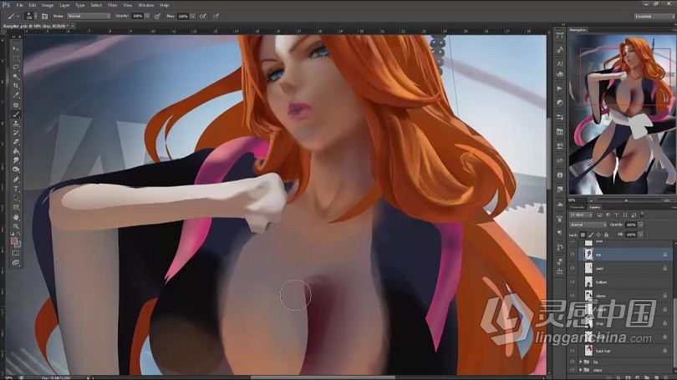Select the Eraser tool

coord(16,142)
